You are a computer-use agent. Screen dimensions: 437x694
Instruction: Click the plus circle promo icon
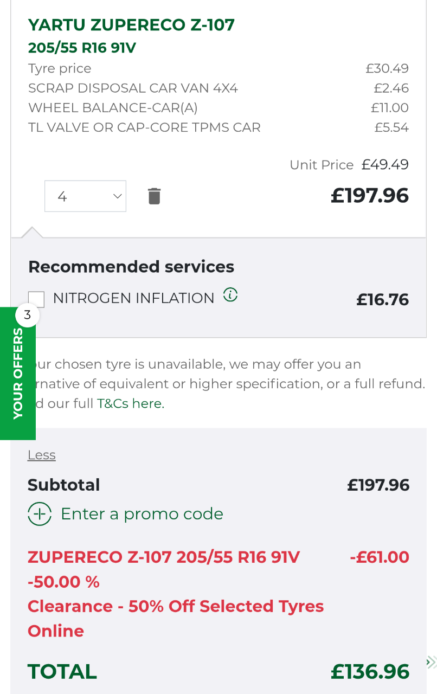point(40,514)
